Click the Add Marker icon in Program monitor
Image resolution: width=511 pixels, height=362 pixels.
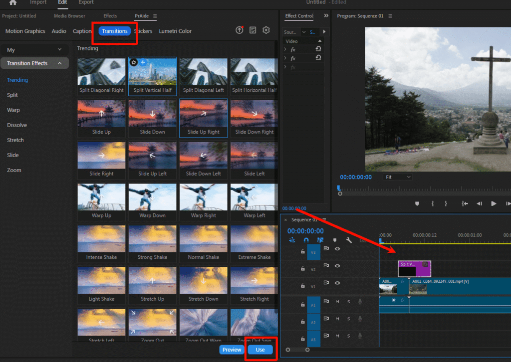tap(417, 203)
